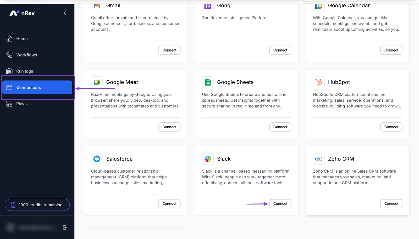Click the Gmail app icon
The height and width of the screenshot is (239, 419).
(97, 6)
